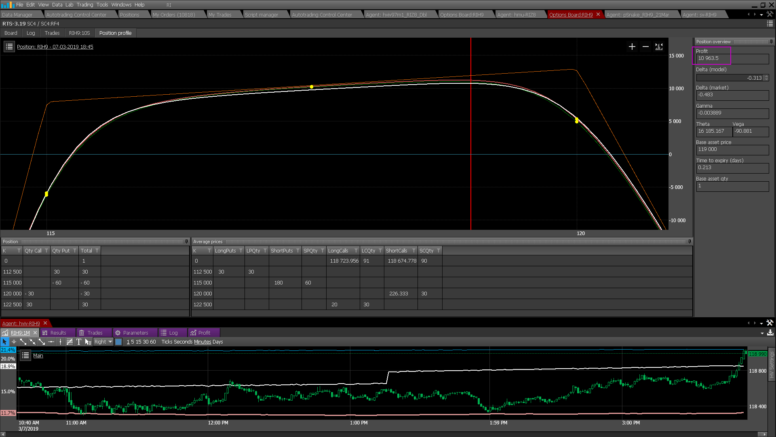Choose the vertical line drawing tool
Image resolution: width=776 pixels, height=437 pixels.
click(x=60, y=342)
